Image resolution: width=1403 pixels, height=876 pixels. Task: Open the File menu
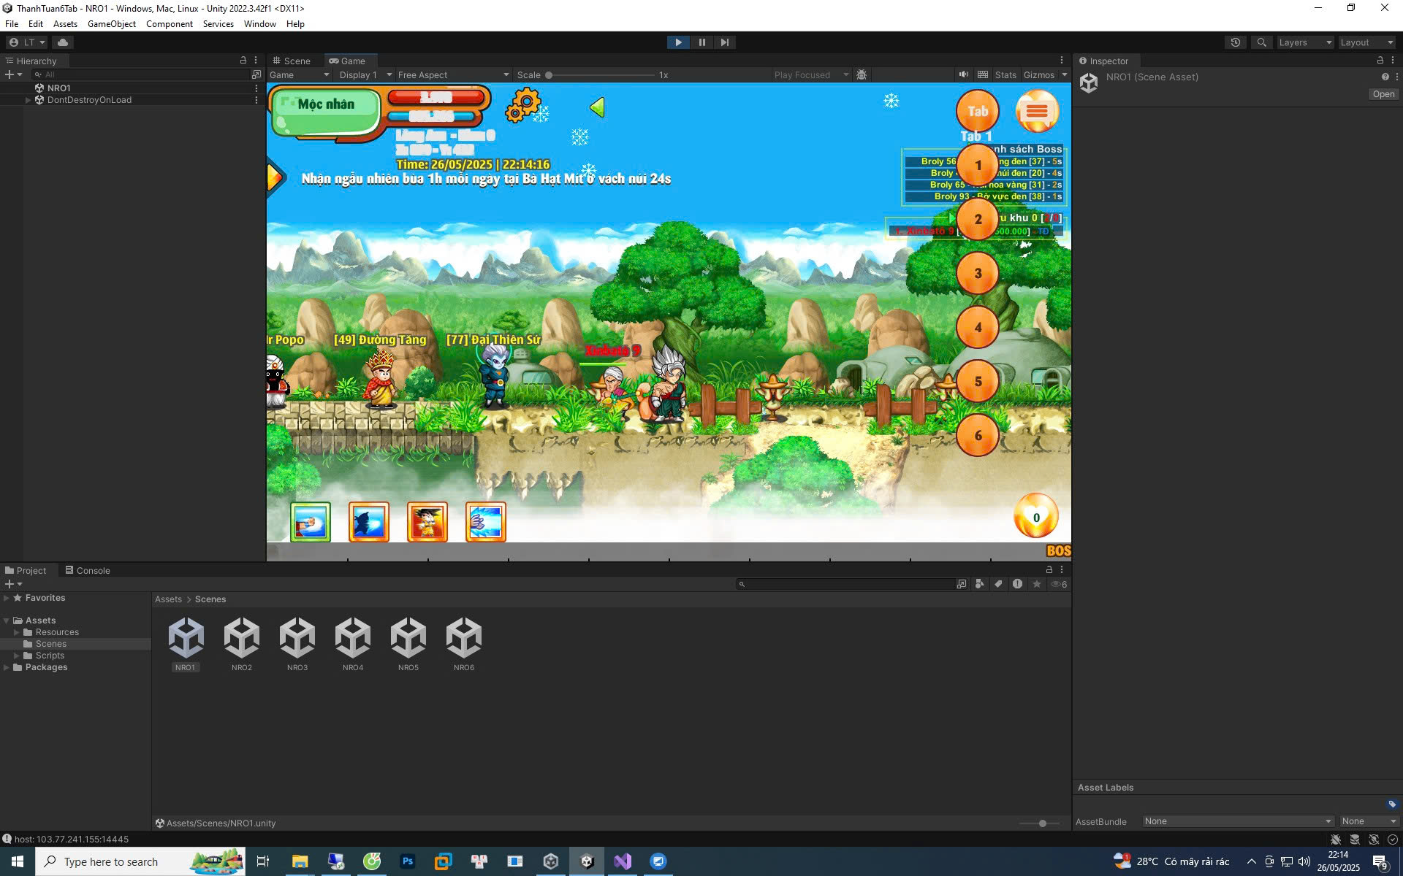(12, 24)
